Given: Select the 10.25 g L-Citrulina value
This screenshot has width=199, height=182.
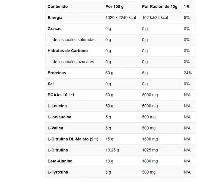Looking at the screenshot, I should 112,150.
